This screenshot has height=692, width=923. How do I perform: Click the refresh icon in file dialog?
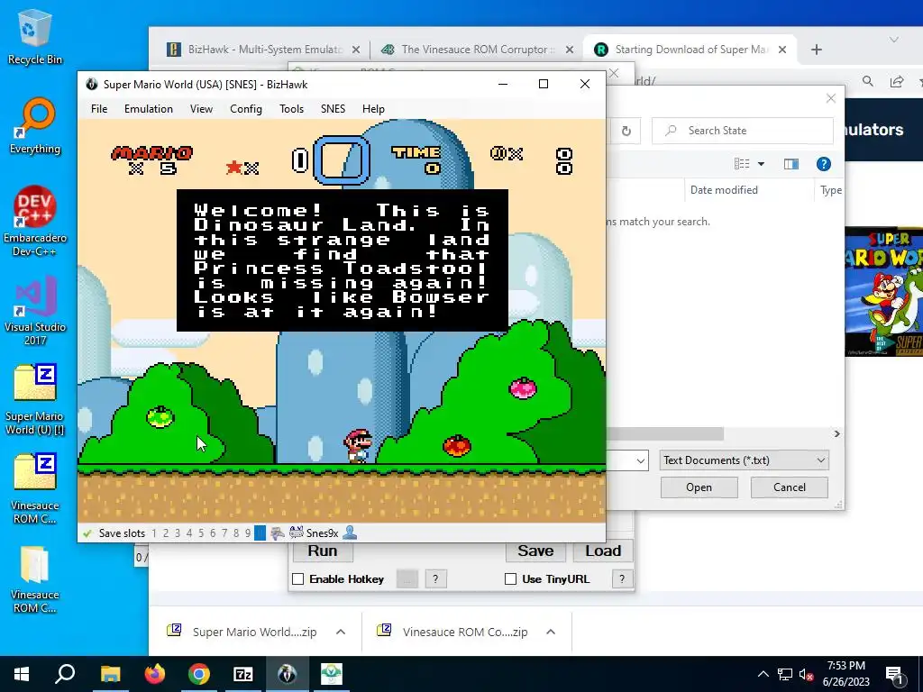pyautogui.click(x=626, y=131)
